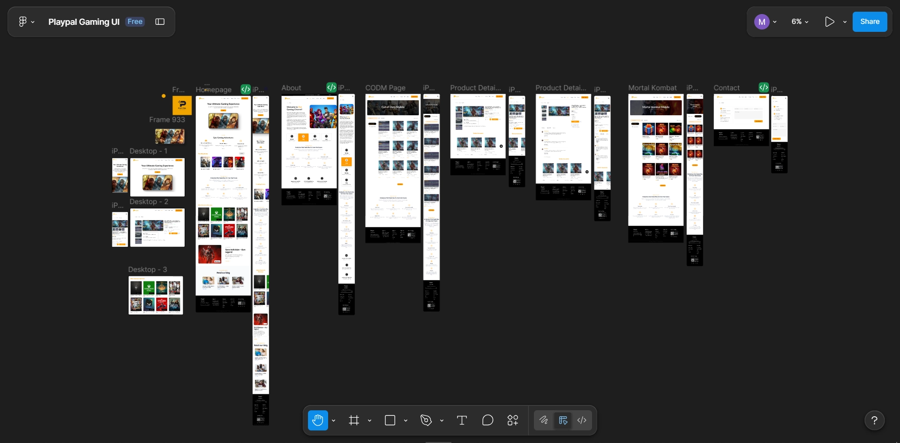900x443 pixels.
Task: Expand the presentation options chevron
Action: [x=845, y=22]
